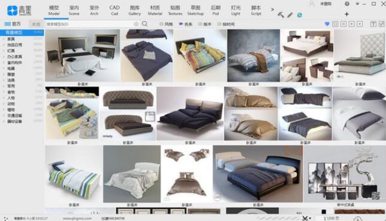Switch to the 脚本 Script tab
Viewport: 386px width, 221px height.
[x=256, y=11]
